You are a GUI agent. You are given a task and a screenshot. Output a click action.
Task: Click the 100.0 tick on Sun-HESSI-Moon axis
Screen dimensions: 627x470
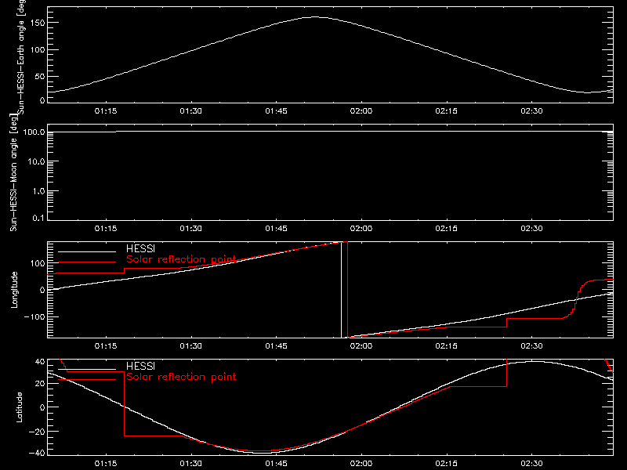(x=34, y=132)
